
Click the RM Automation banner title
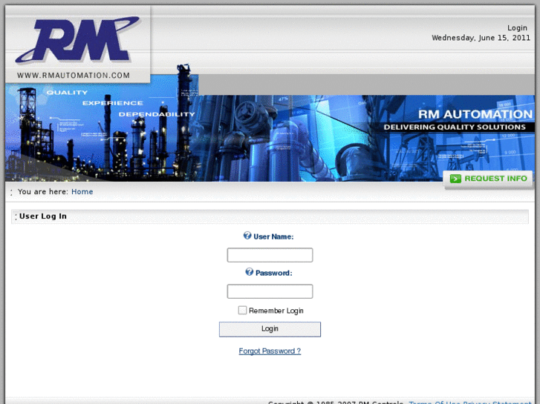click(475, 114)
